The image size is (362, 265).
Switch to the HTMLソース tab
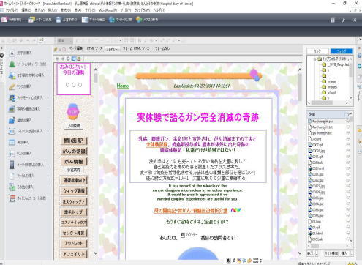pyautogui.click(x=94, y=48)
